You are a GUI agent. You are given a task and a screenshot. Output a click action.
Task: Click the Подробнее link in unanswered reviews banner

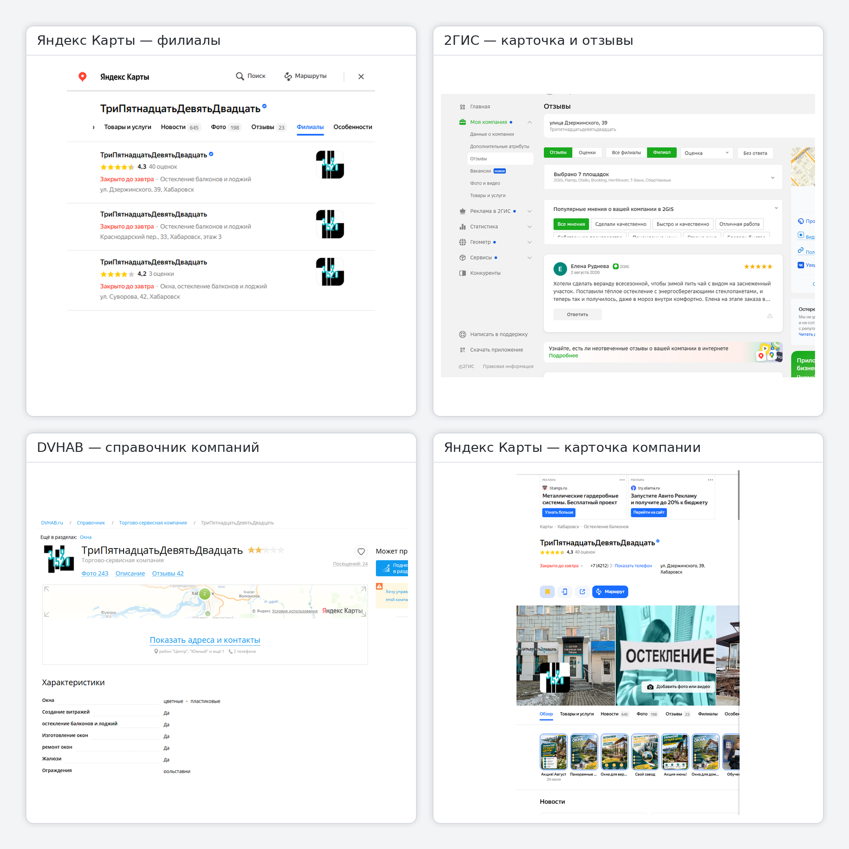pos(563,356)
